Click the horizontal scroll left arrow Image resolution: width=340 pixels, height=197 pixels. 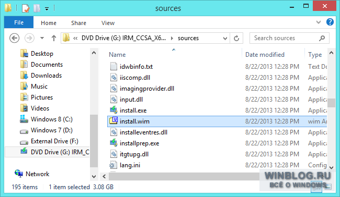[x=104, y=177]
